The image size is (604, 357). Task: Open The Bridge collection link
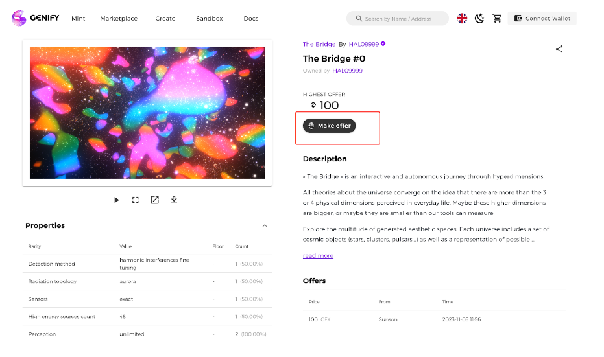319,44
